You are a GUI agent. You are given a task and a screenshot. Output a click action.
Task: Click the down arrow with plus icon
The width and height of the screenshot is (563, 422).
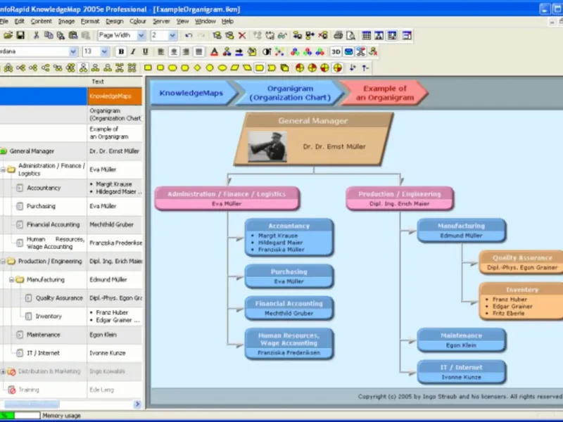(x=353, y=68)
